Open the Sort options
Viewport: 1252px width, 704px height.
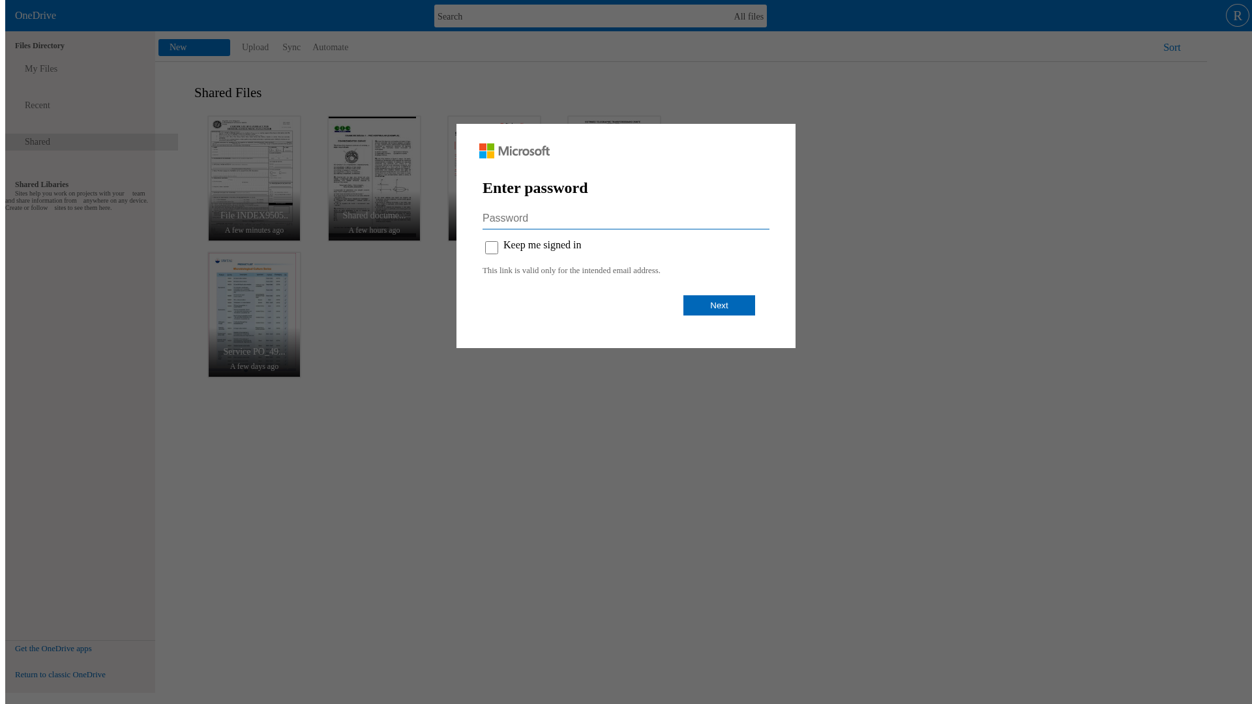click(1172, 48)
